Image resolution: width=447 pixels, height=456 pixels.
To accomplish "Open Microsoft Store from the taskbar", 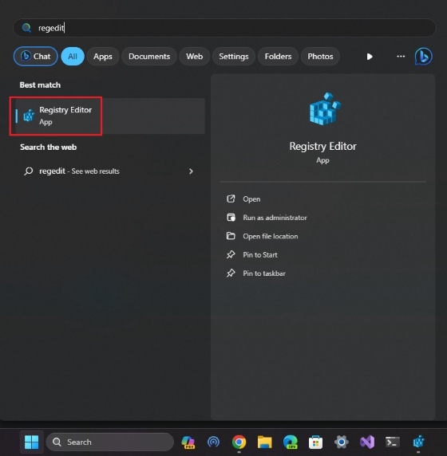I will point(315,442).
